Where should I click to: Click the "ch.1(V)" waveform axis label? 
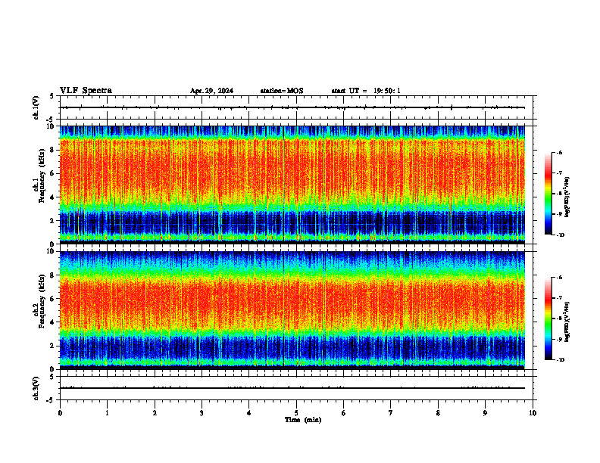pyautogui.click(x=36, y=107)
